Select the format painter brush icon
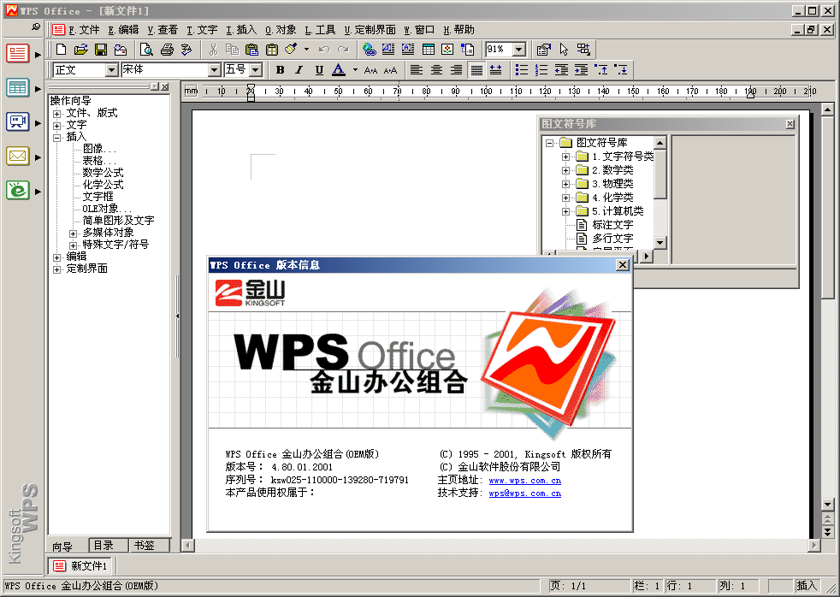The width and height of the screenshot is (840, 597). 291,50
